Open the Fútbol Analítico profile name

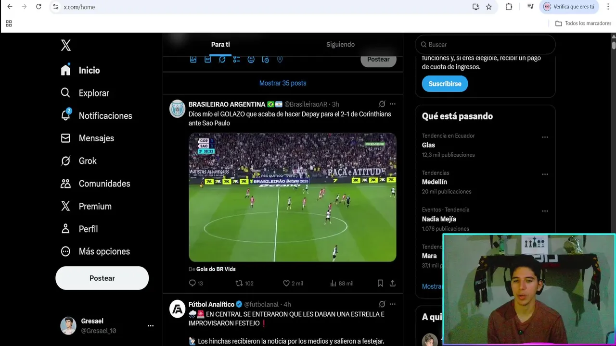(211, 304)
